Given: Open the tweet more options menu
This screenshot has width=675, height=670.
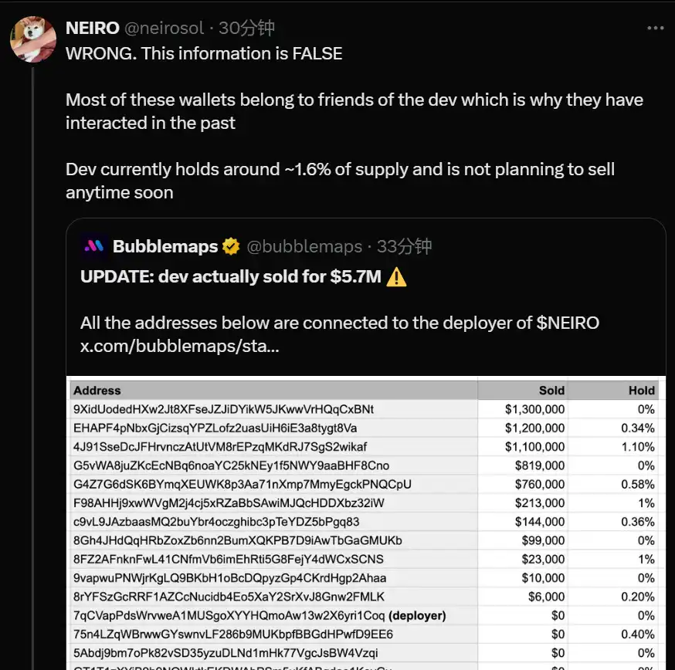Looking at the screenshot, I should tap(655, 29).
